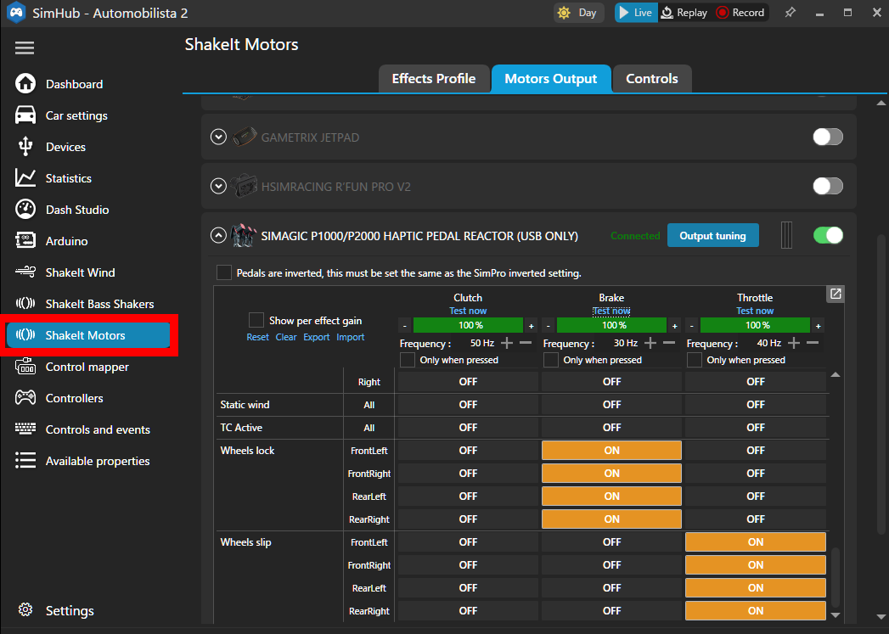This screenshot has width=889, height=634.
Task: Select the Motors Output tab
Action: 550,79
